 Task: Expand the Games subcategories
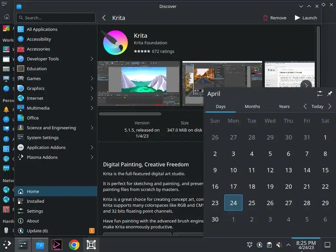(x=92, y=78)
